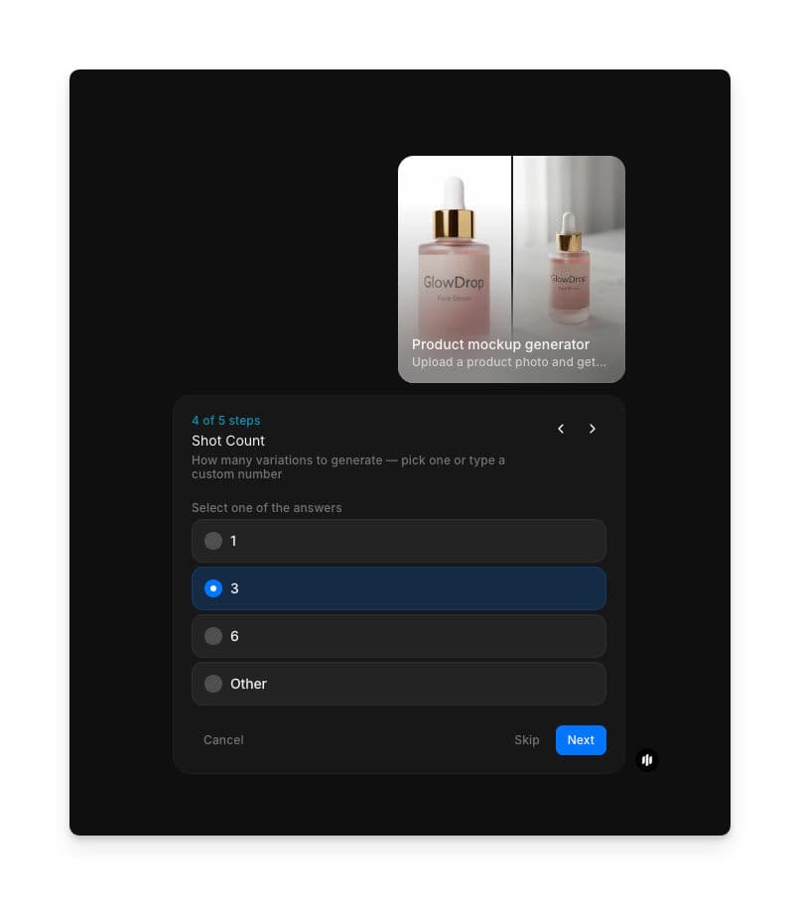Go to previous step with left chevron

pyautogui.click(x=561, y=429)
